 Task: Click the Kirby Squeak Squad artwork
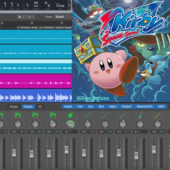[121, 51]
